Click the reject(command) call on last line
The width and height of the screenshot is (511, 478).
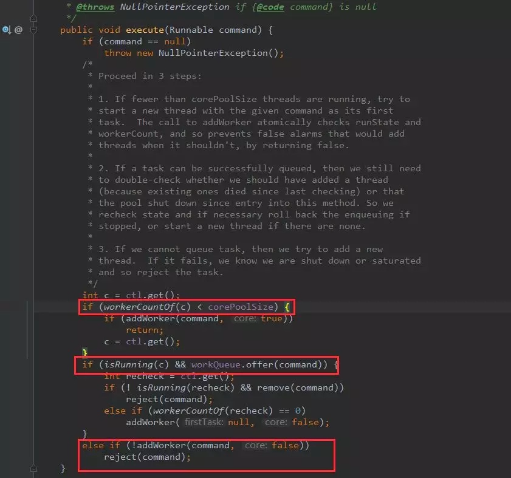click(145, 457)
